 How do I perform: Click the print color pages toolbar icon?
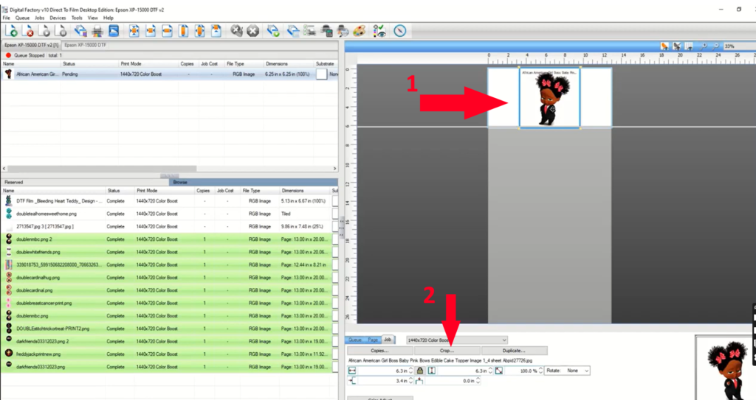click(80, 31)
